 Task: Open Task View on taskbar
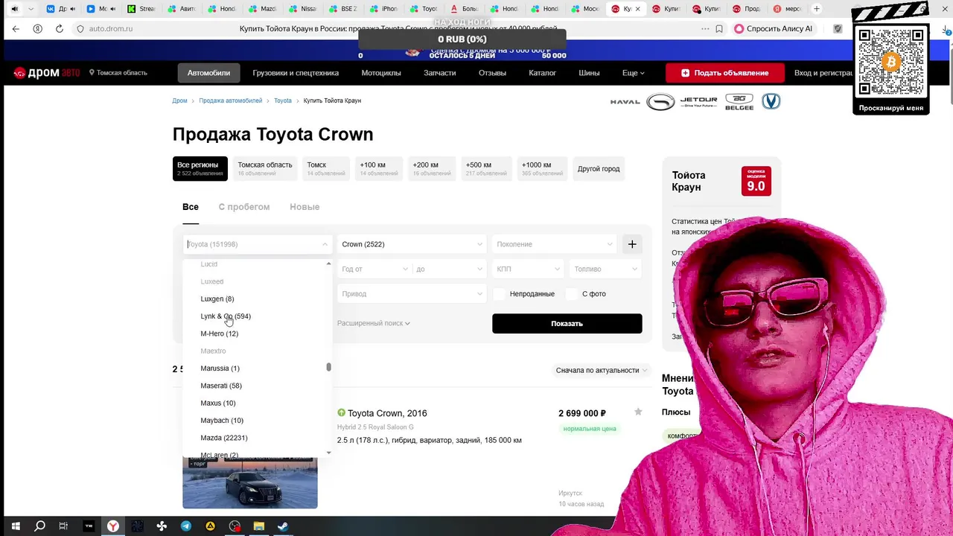click(63, 526)
